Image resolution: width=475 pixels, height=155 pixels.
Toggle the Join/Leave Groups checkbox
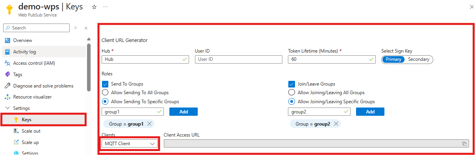[292, 84]
